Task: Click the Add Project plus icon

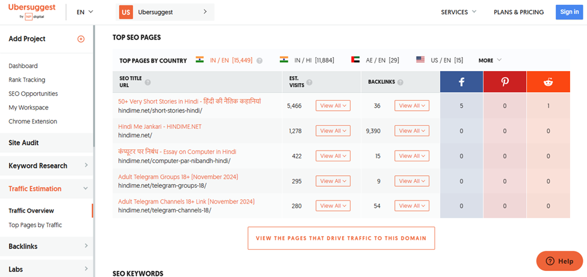Action: point(81,39)
